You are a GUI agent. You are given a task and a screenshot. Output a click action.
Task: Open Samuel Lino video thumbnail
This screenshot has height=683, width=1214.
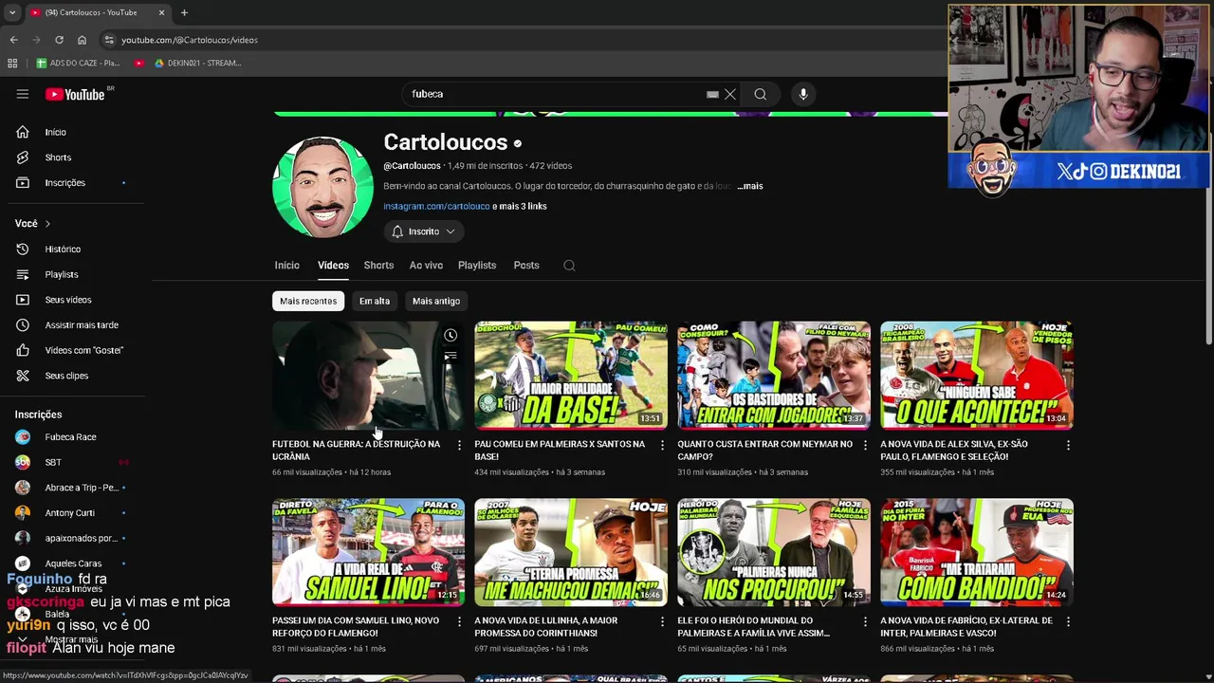coord(368,552)
